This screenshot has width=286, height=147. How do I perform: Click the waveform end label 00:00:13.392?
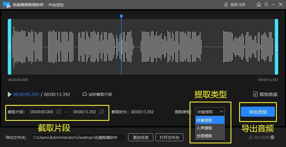click(x=268, y=80)
